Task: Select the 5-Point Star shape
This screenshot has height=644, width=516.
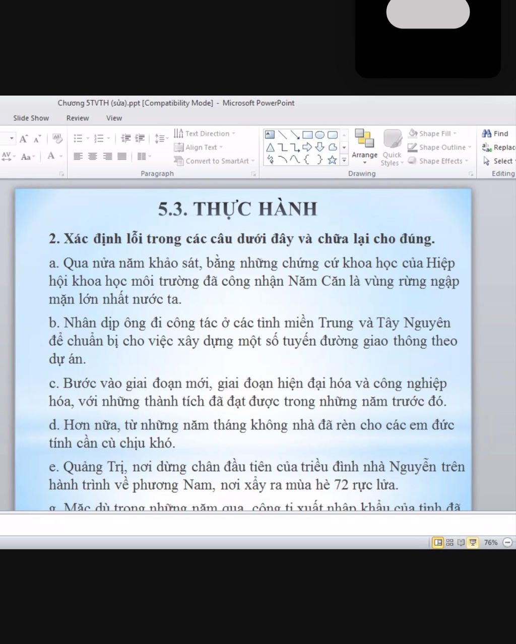Action: 333,160
